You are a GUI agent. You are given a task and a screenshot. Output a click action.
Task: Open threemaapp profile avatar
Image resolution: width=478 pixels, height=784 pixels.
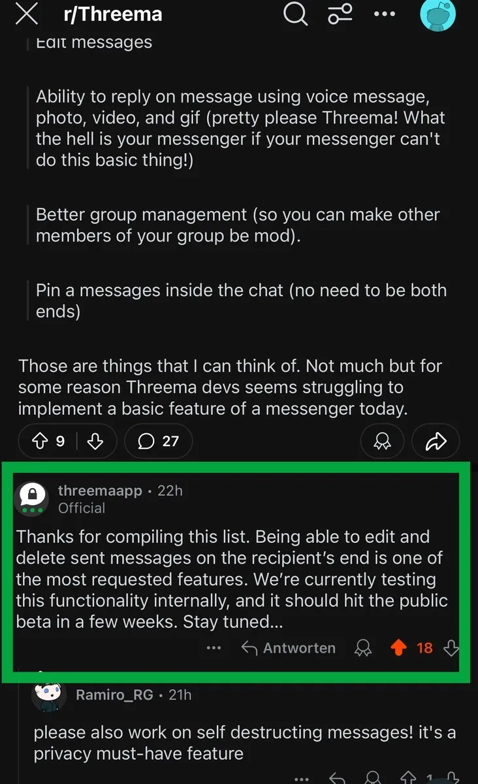click(x=32, y=498)
